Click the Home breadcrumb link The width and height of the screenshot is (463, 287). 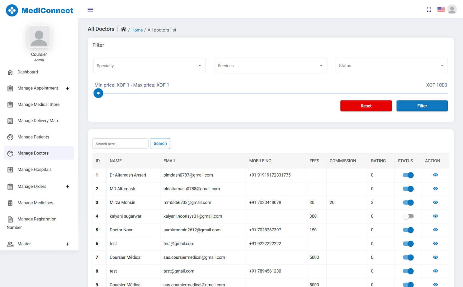click(137, 30)
